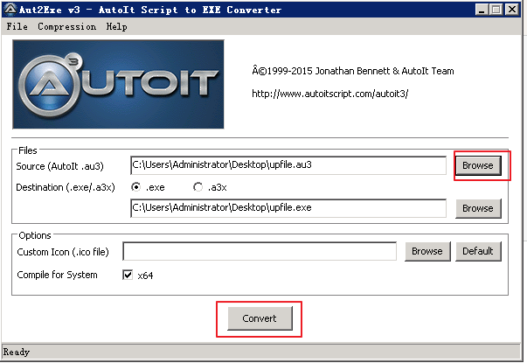This screenshot has height=363, width=527.
Task: Click the destination path upfile.exe field
Action: [x=288, y=208]
